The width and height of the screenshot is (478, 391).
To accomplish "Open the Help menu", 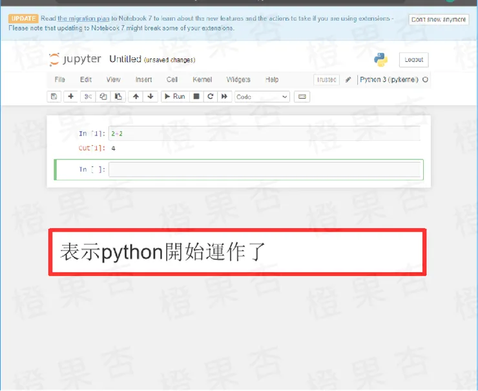I will point(272,79).
